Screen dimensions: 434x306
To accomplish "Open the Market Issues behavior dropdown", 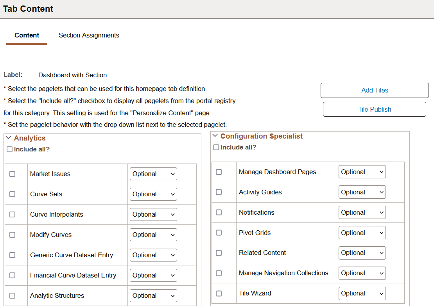I will click(153, 174).
